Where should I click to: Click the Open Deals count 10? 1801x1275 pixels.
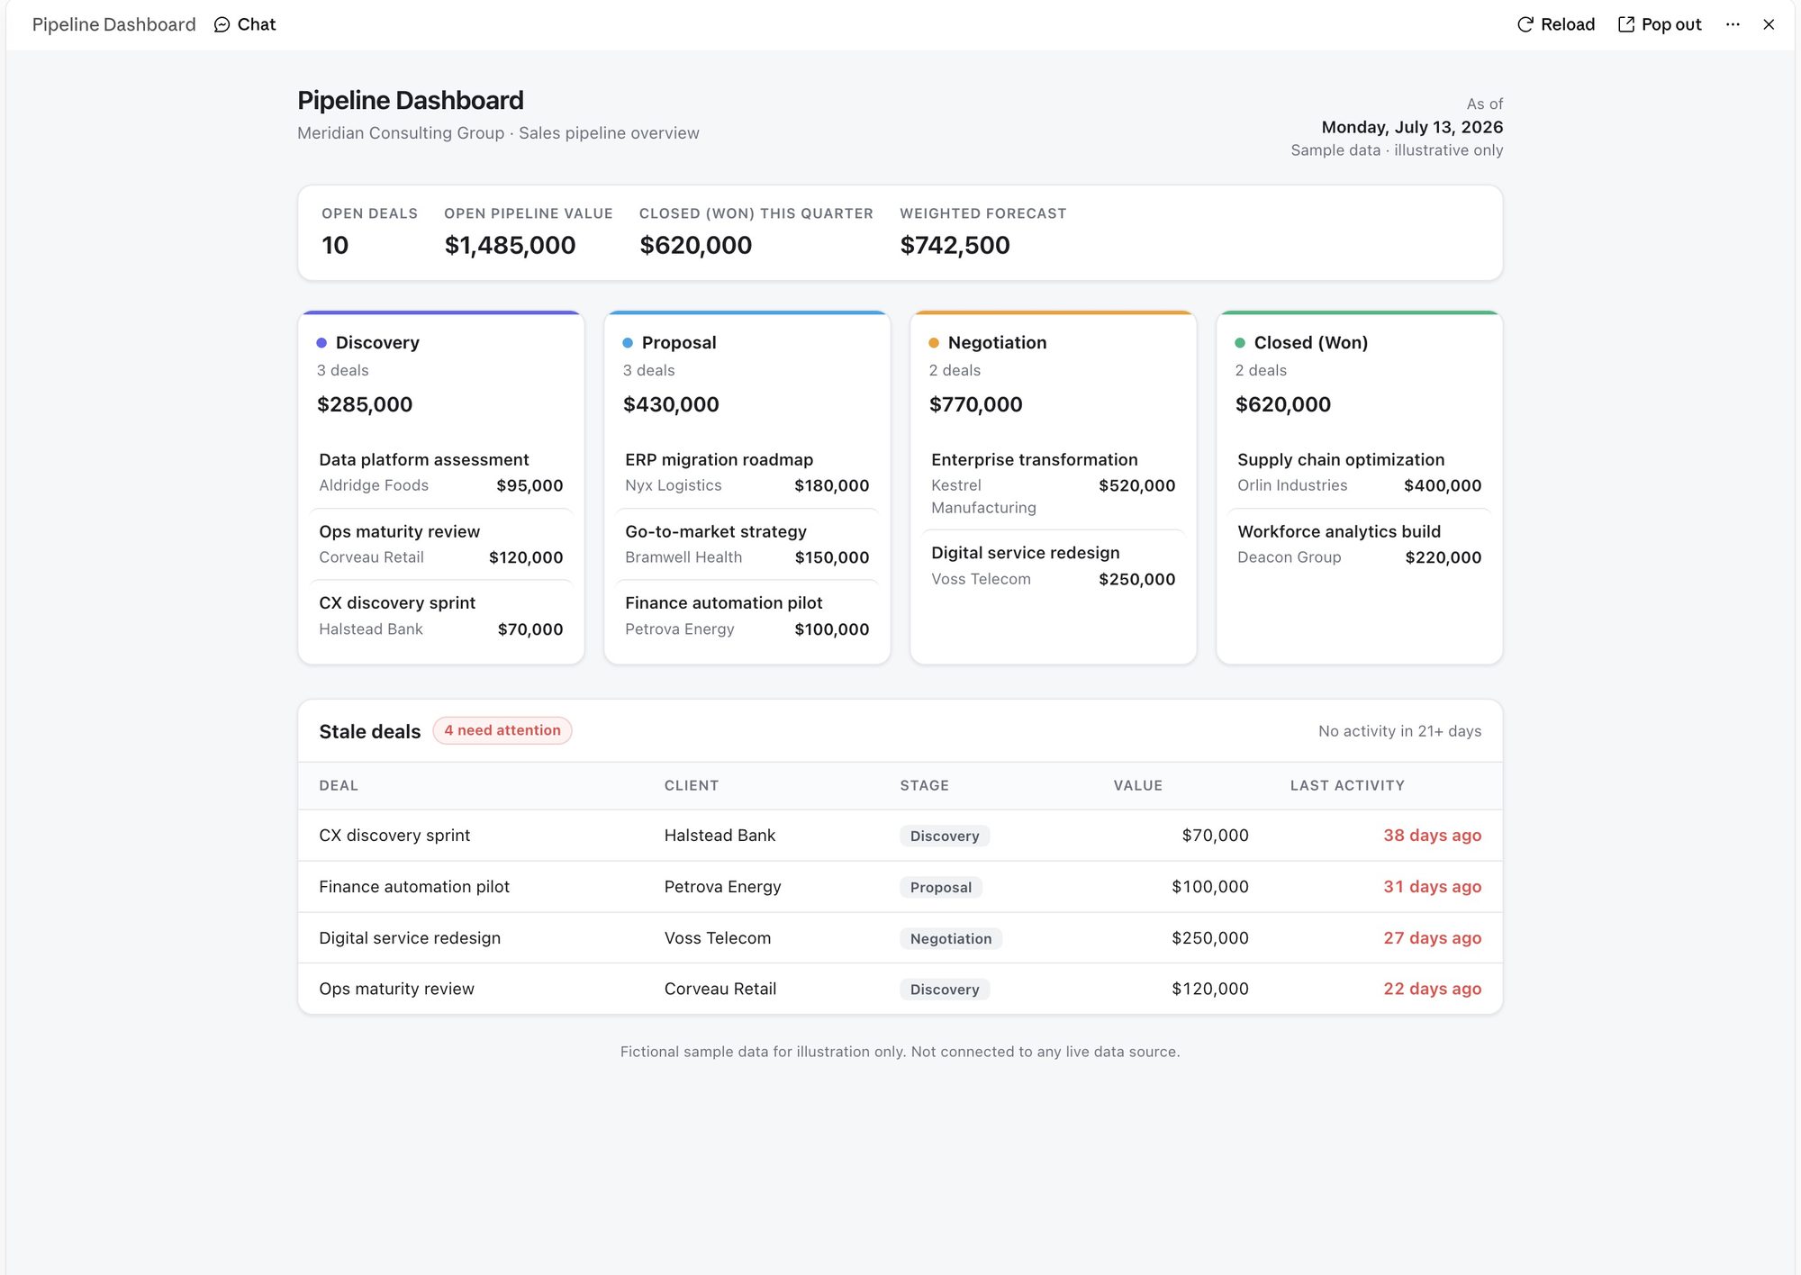(335, 245)
